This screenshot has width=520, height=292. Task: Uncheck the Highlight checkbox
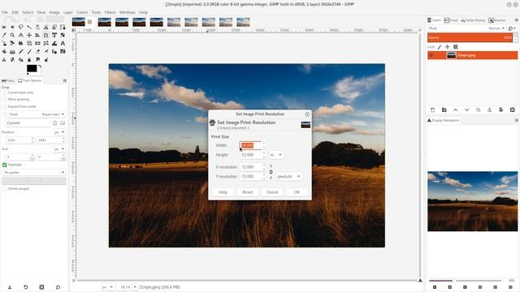[5, 165]
